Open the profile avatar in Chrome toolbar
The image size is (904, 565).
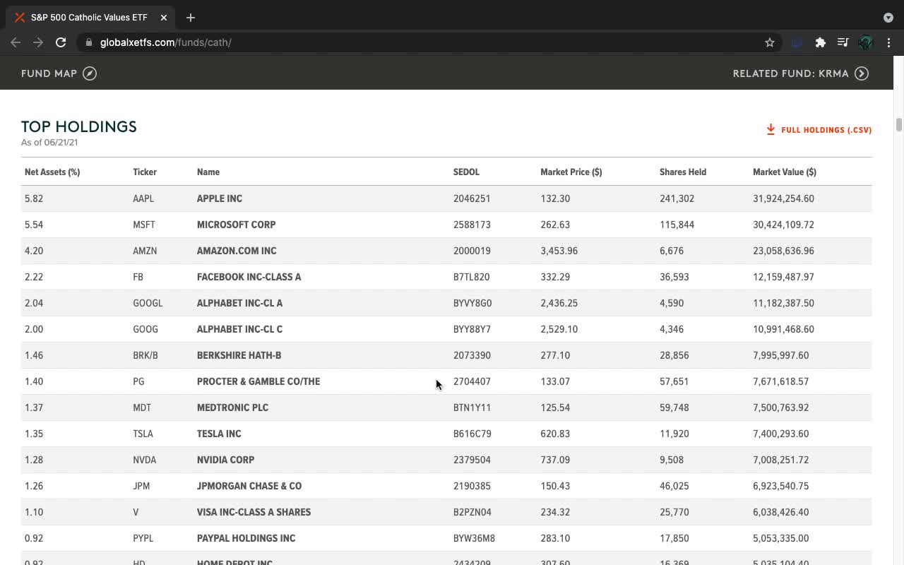coord(866,42)
